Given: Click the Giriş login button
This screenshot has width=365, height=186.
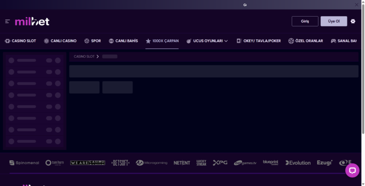Looking at the screenshot, I should (305, 21).
